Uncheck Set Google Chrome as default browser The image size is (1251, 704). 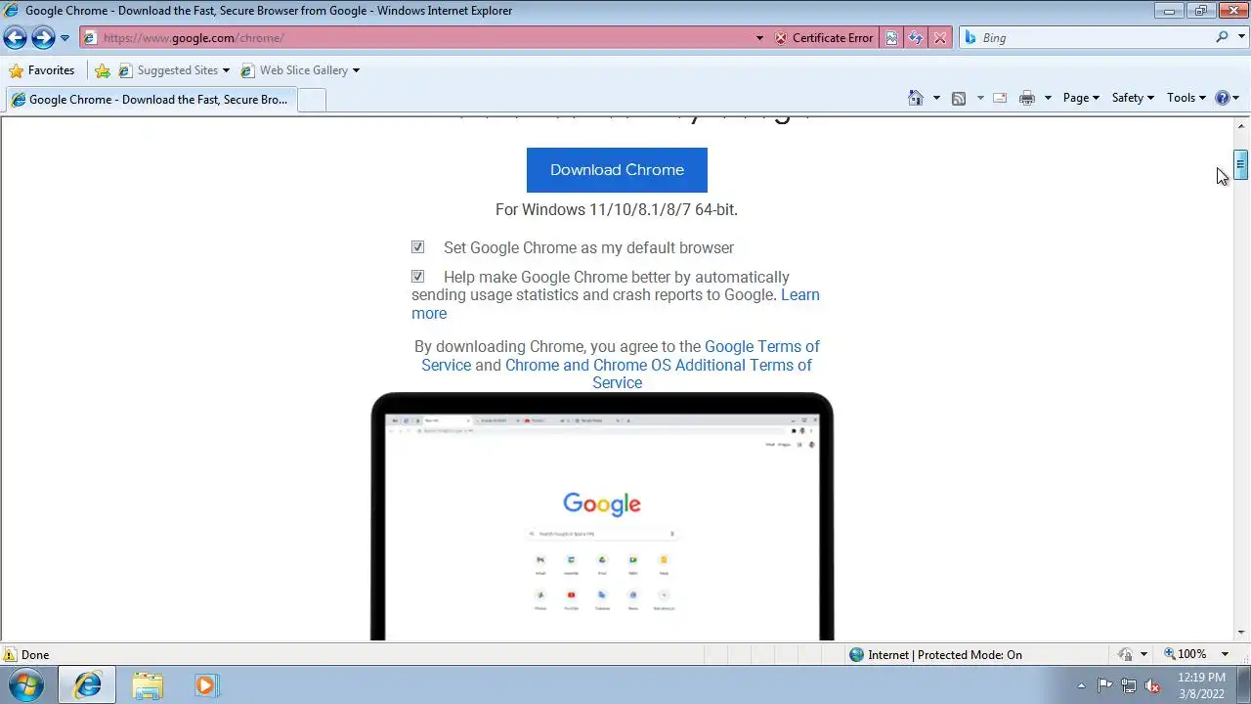pyautogui.click(x=417, y=247)
